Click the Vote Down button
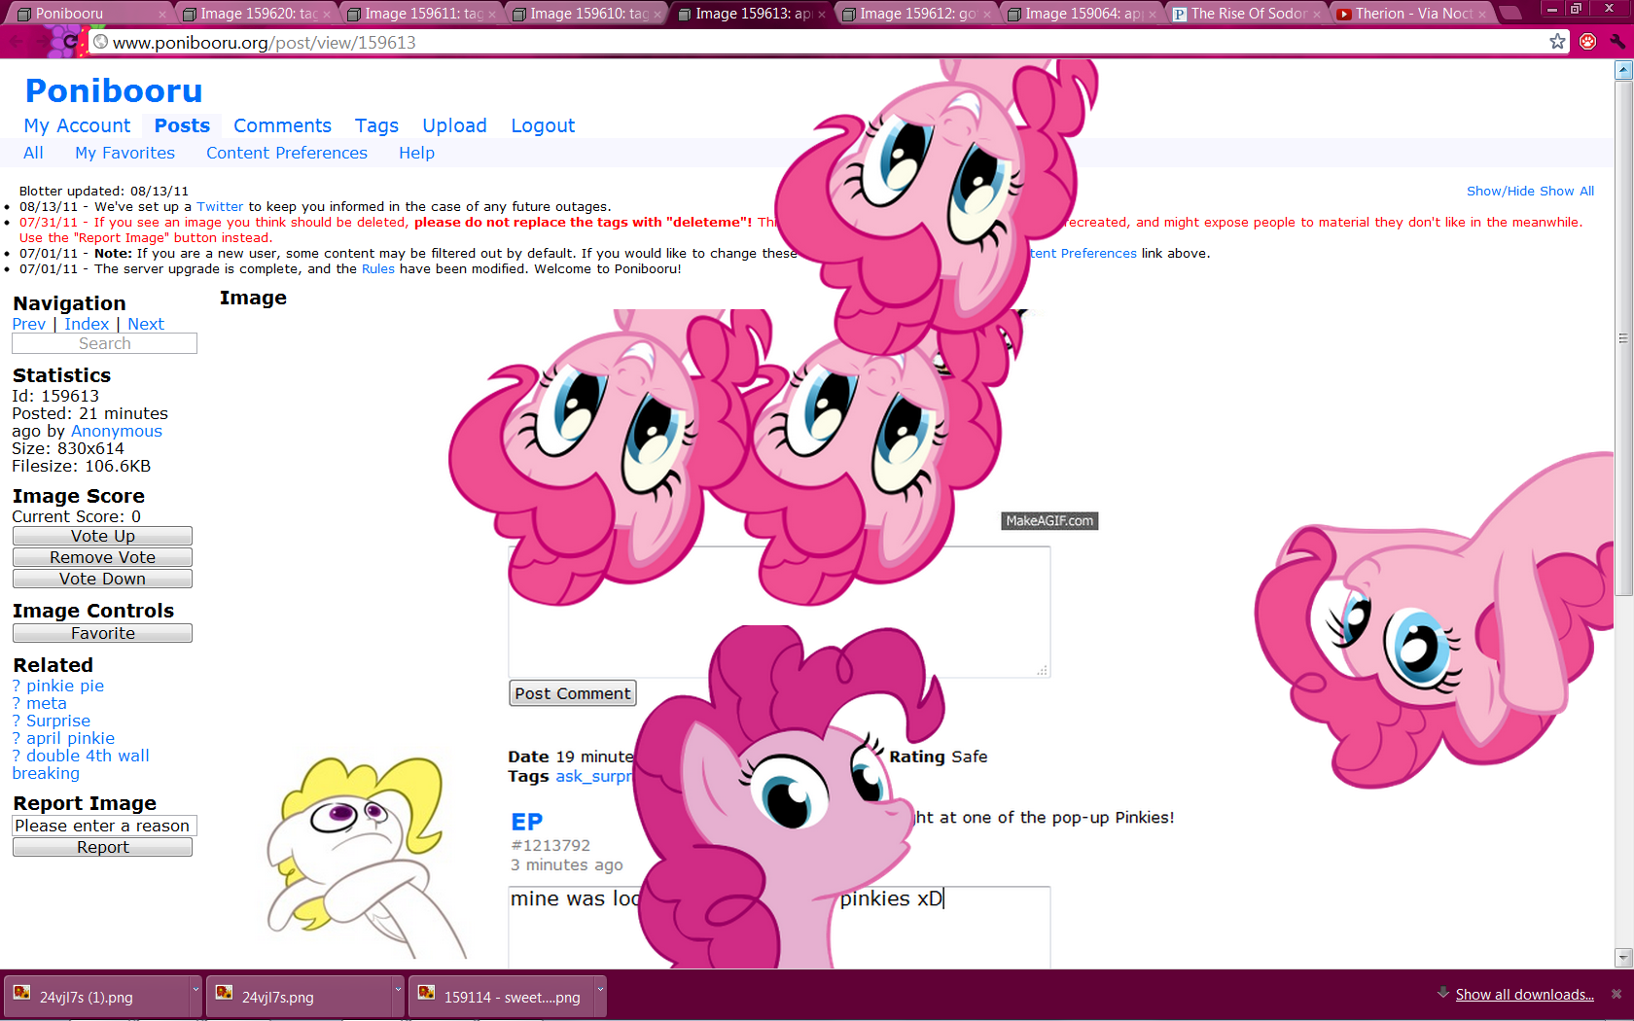The width and height of the screenshot is (1634, 1021). [102, 580]
